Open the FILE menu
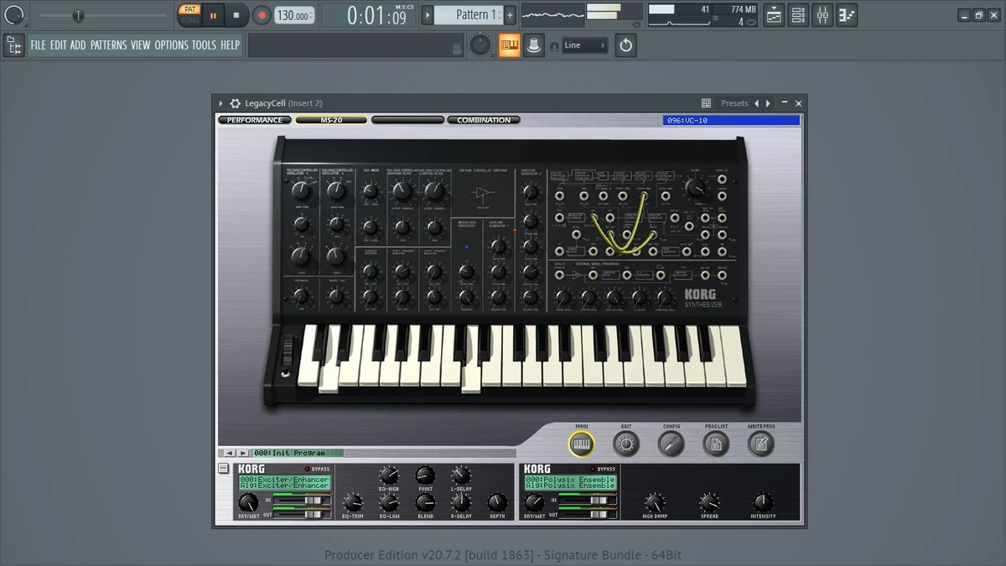The height and width of the screenshot is (566, 1006). (x=39, y=45)
